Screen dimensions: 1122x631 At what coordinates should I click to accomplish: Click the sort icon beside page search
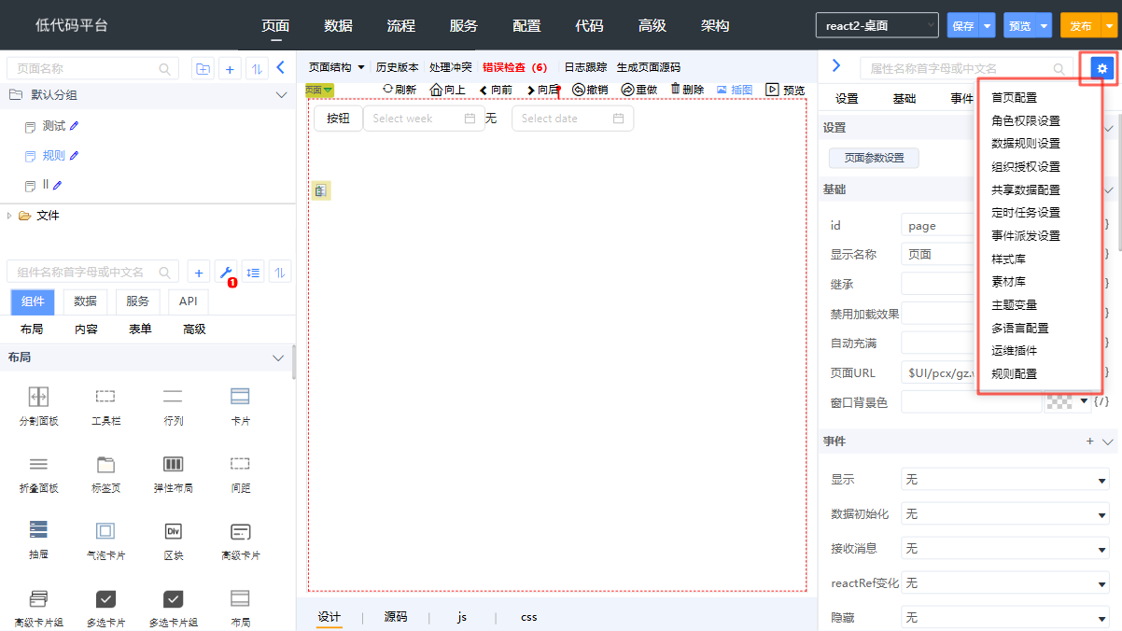point(256,68)
